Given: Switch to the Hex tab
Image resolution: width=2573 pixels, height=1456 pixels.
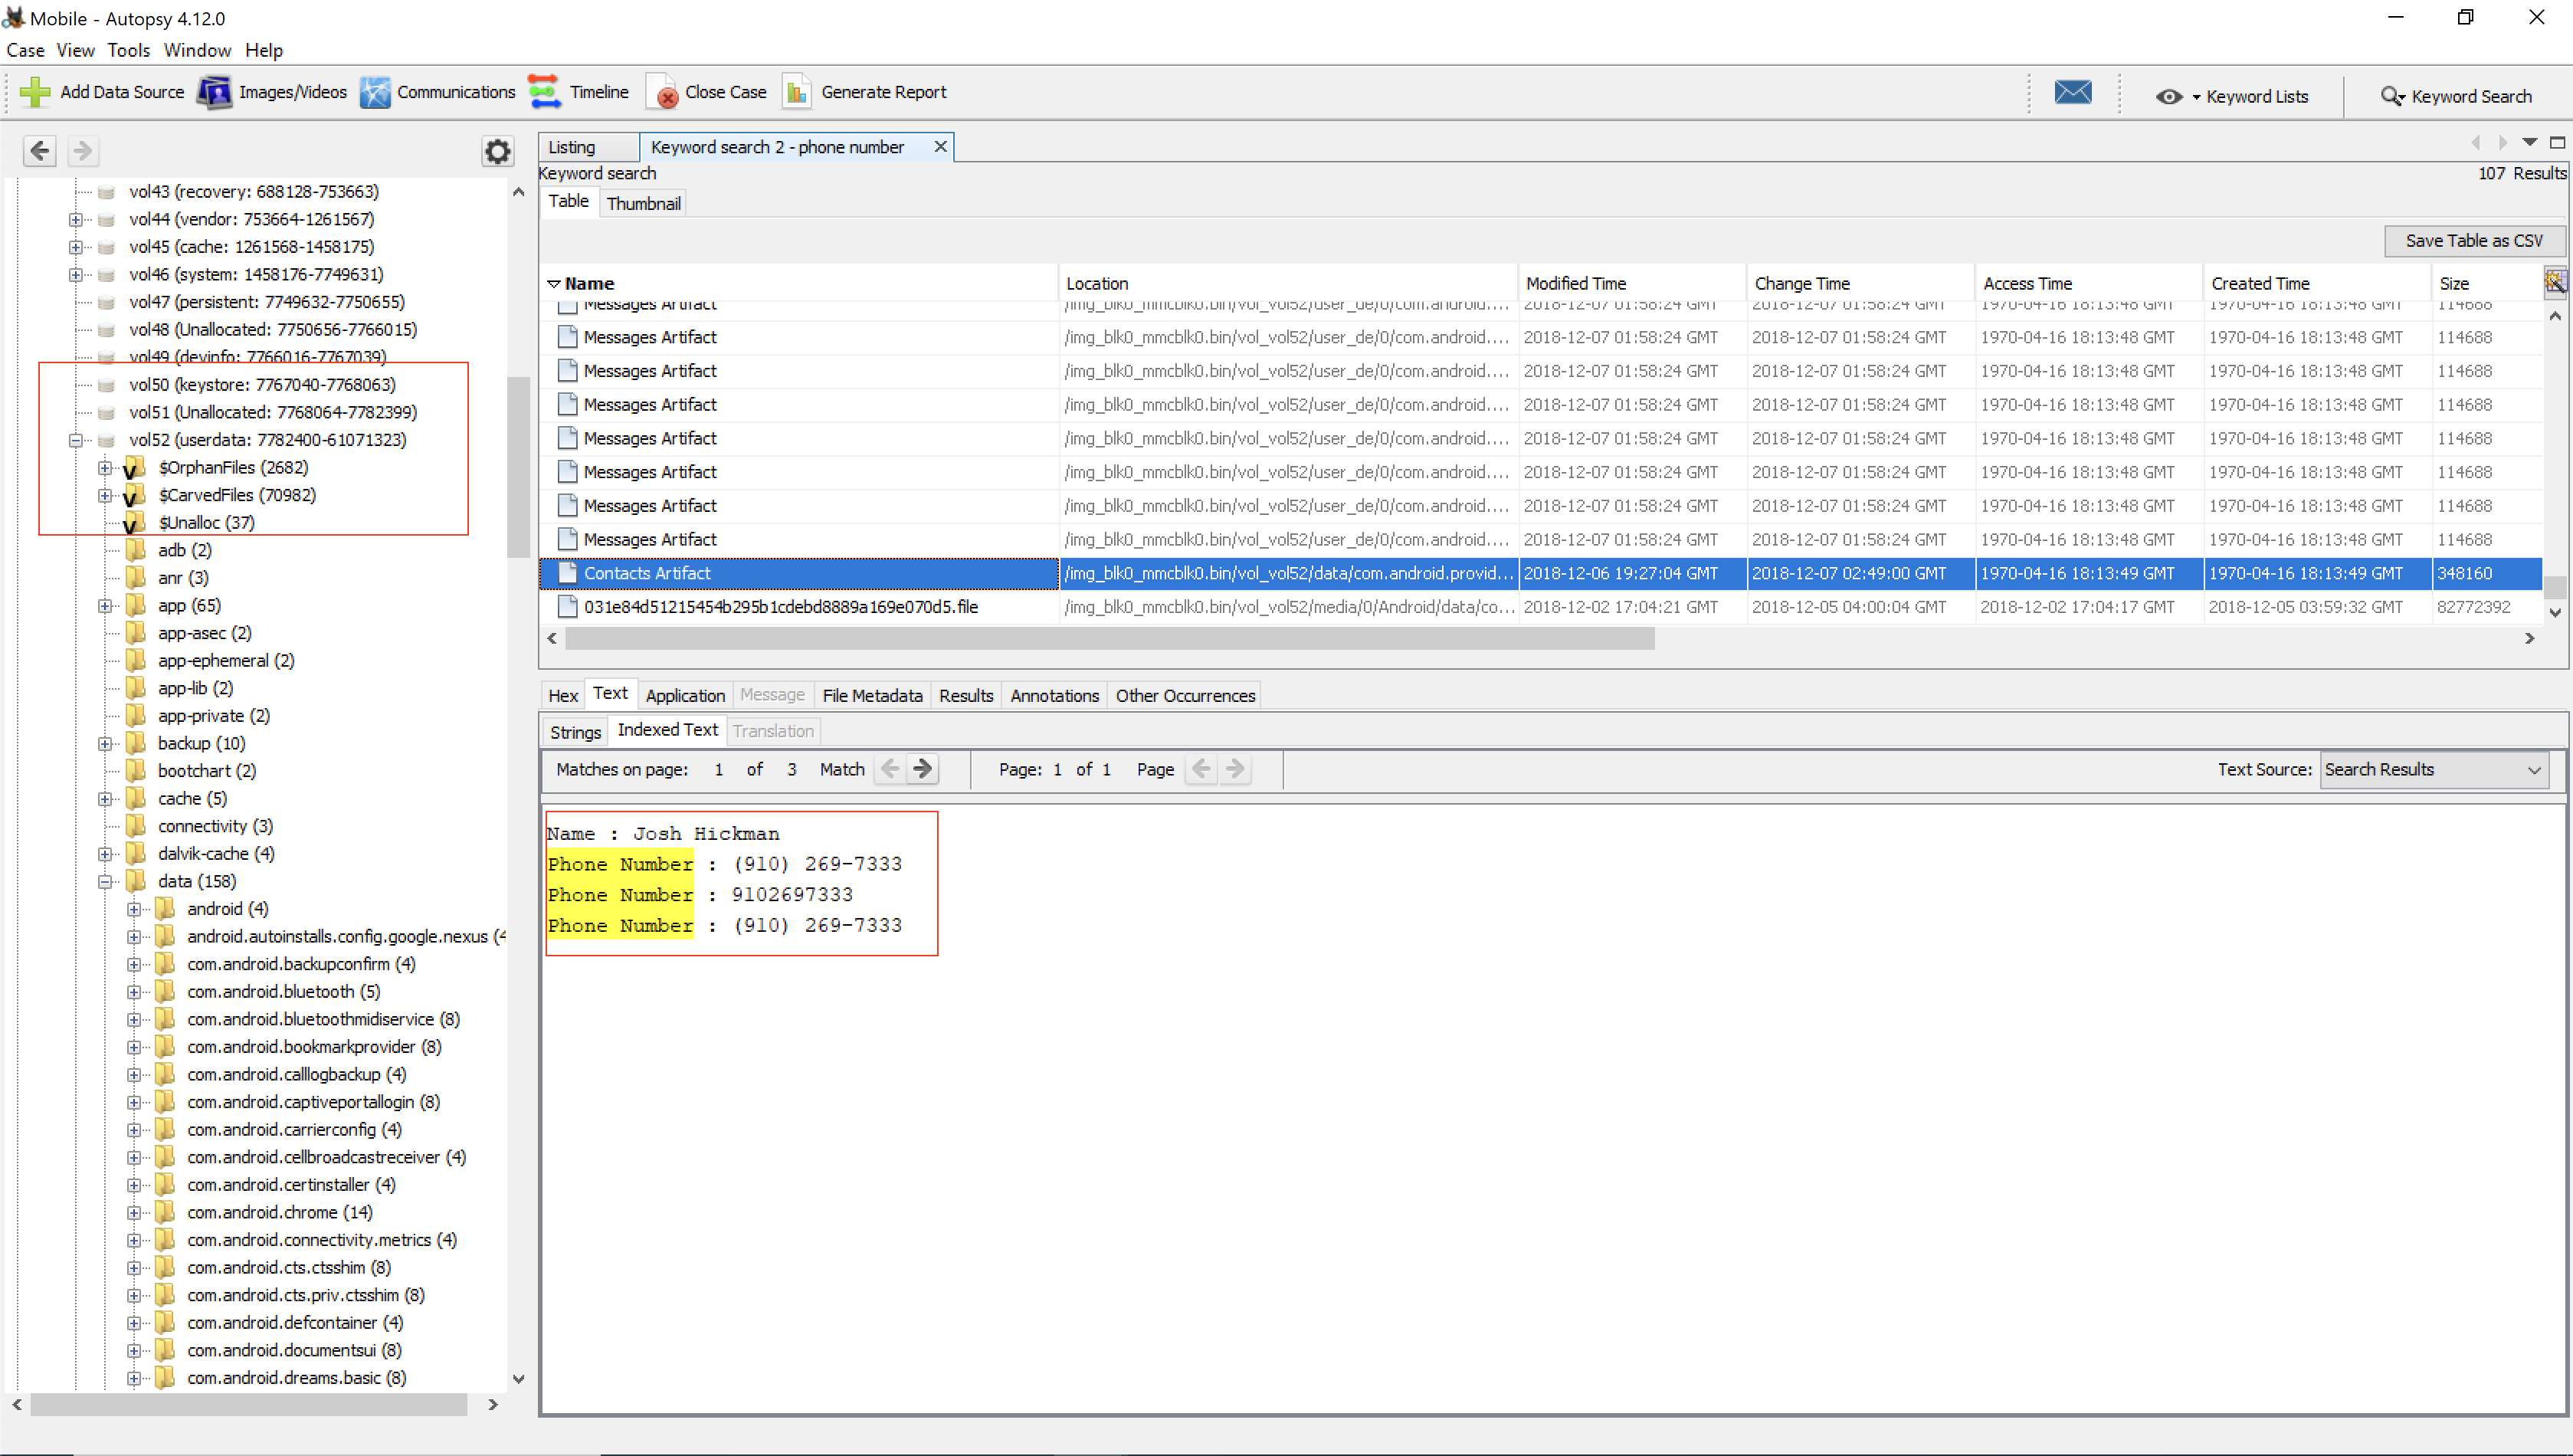Looking at the screenshot, I should point(562,695).
